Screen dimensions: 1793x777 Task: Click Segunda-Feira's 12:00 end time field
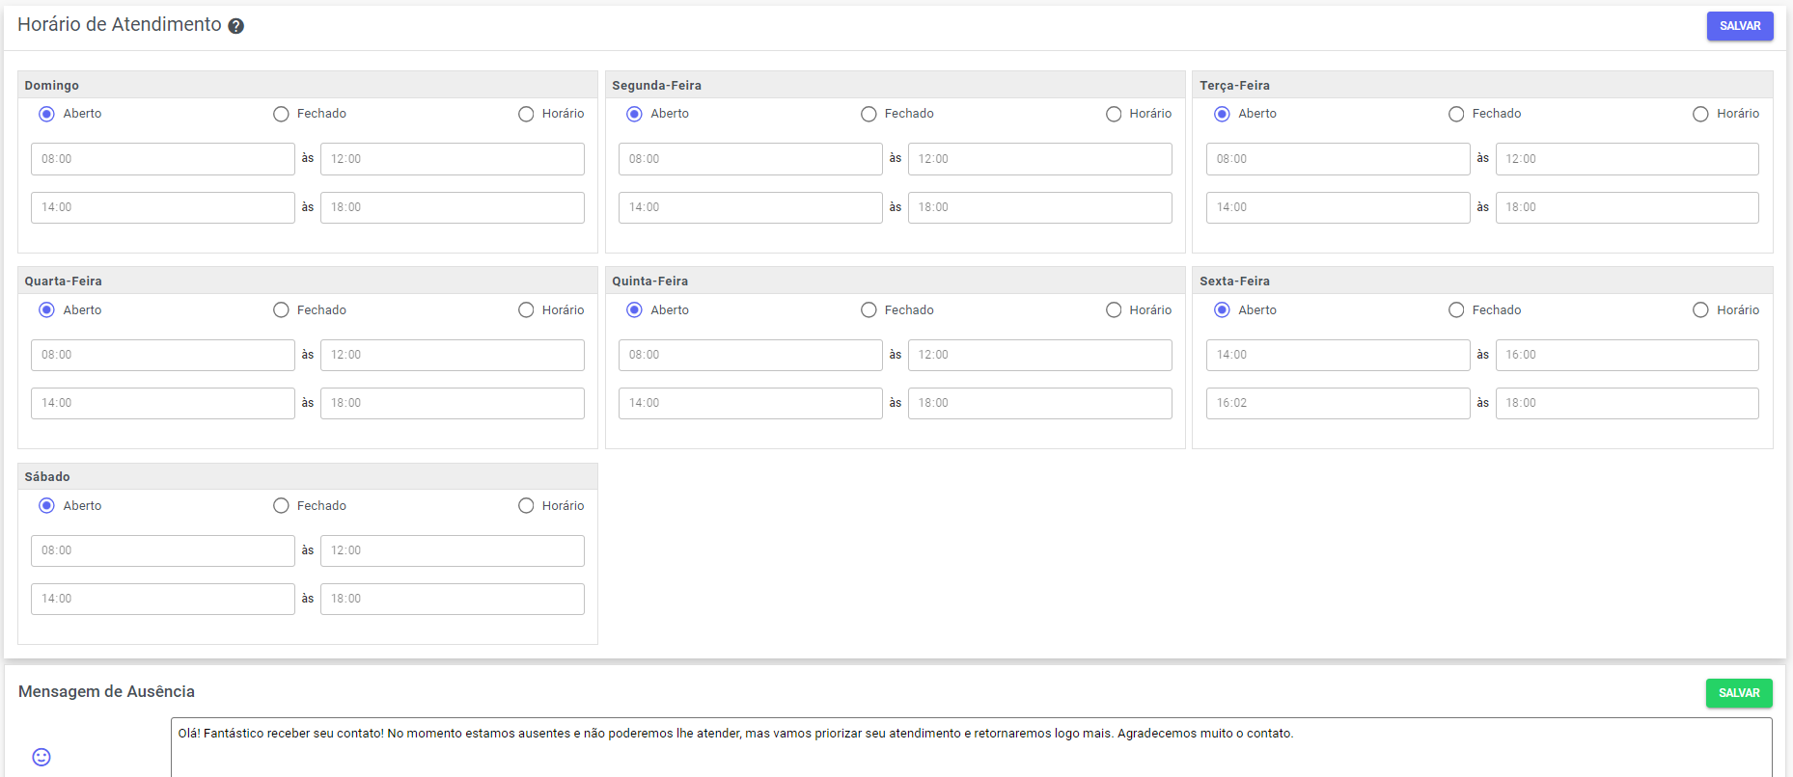coord(1038,159)
